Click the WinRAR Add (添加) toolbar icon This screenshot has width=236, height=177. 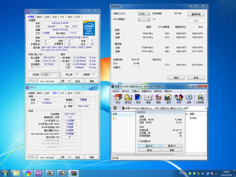118,98
